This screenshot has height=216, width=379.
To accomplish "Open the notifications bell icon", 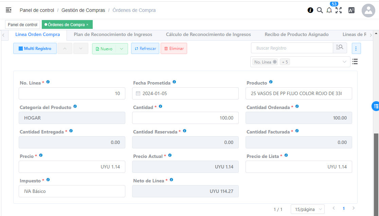I will tap(329, 10).
